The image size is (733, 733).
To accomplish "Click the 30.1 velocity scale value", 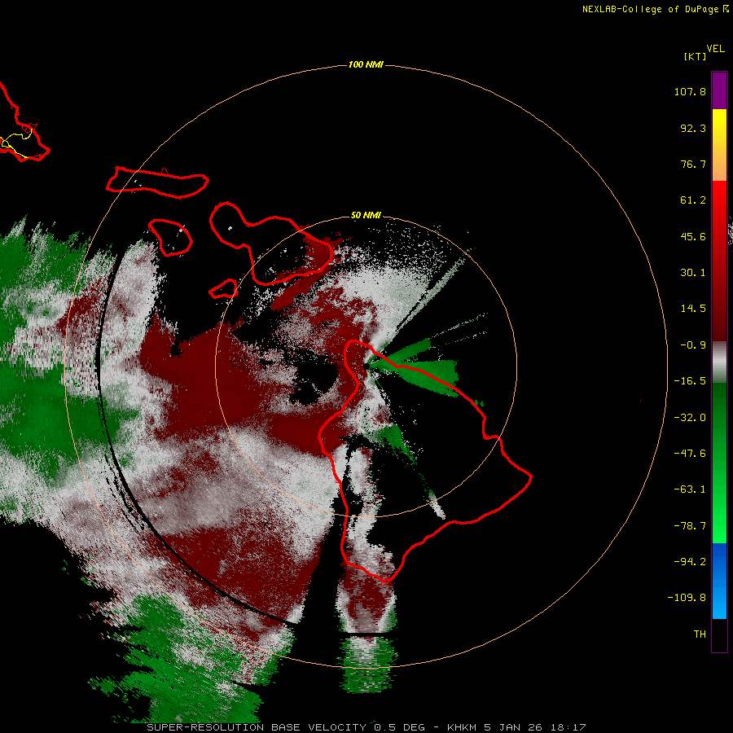I will (693, 273).
